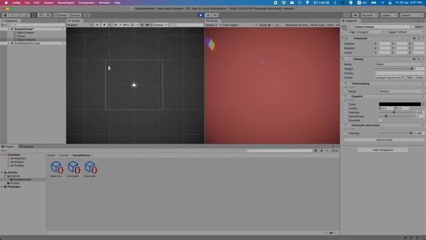Screen dimensions: 426x240
Task: Toggle pivot Center button
Action: (x=61, y=15)
